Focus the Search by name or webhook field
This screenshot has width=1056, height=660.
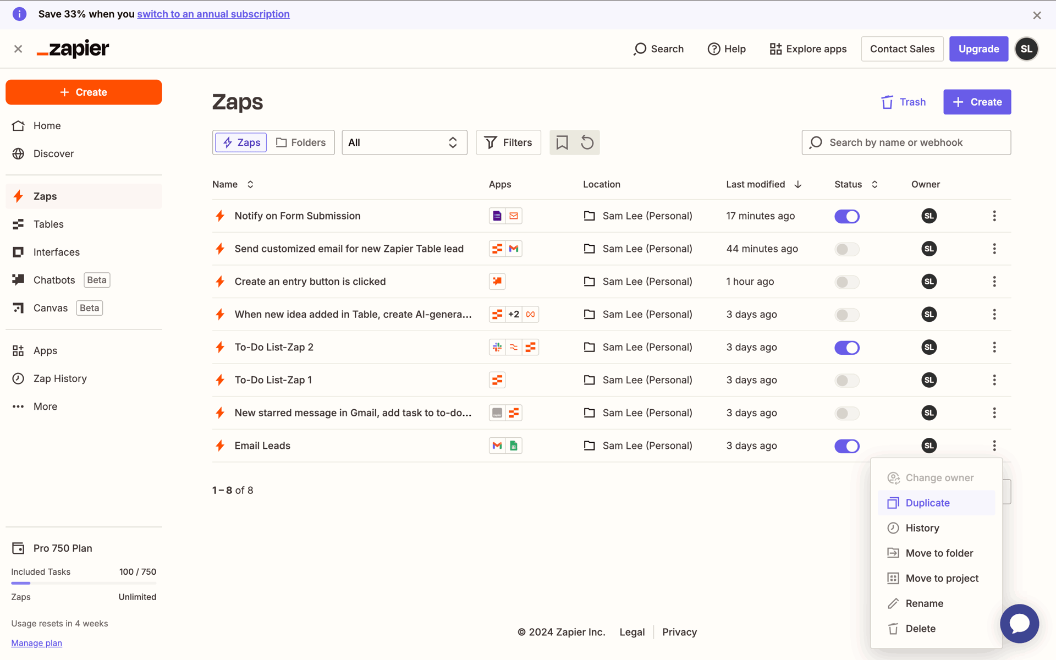pyautogui.click(x=906, y=142)
